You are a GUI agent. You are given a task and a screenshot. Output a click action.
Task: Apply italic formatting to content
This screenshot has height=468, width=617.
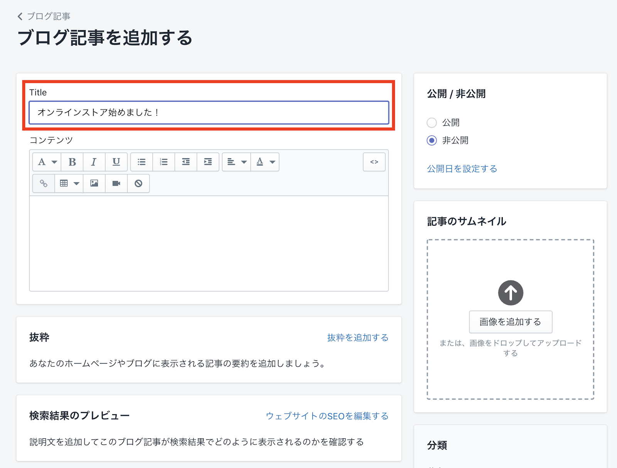click(94, 162)
